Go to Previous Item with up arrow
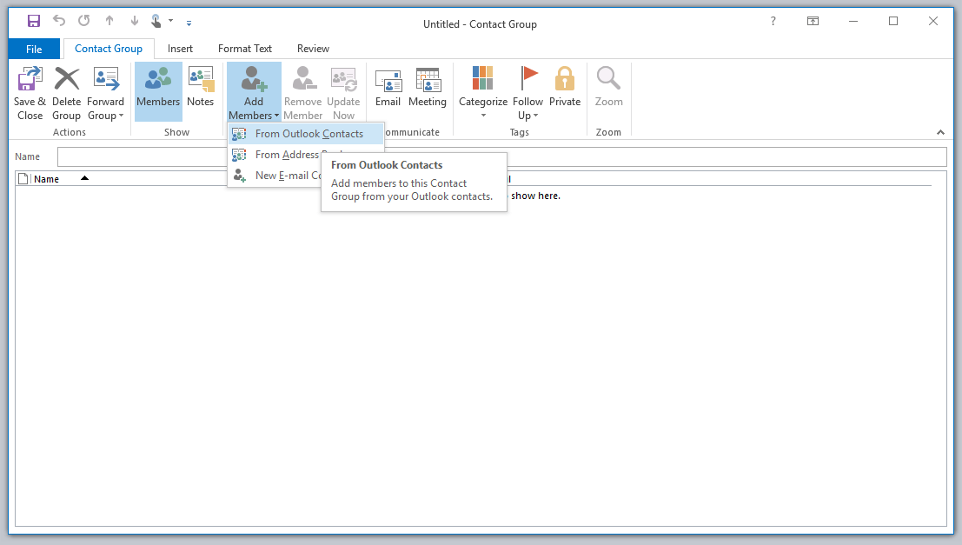Screen dimensions: 962x545 coord(109,21)
